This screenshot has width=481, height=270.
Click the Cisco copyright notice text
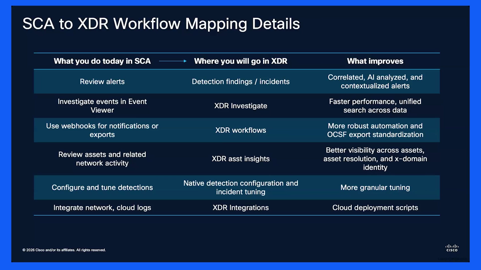(64, 250)
